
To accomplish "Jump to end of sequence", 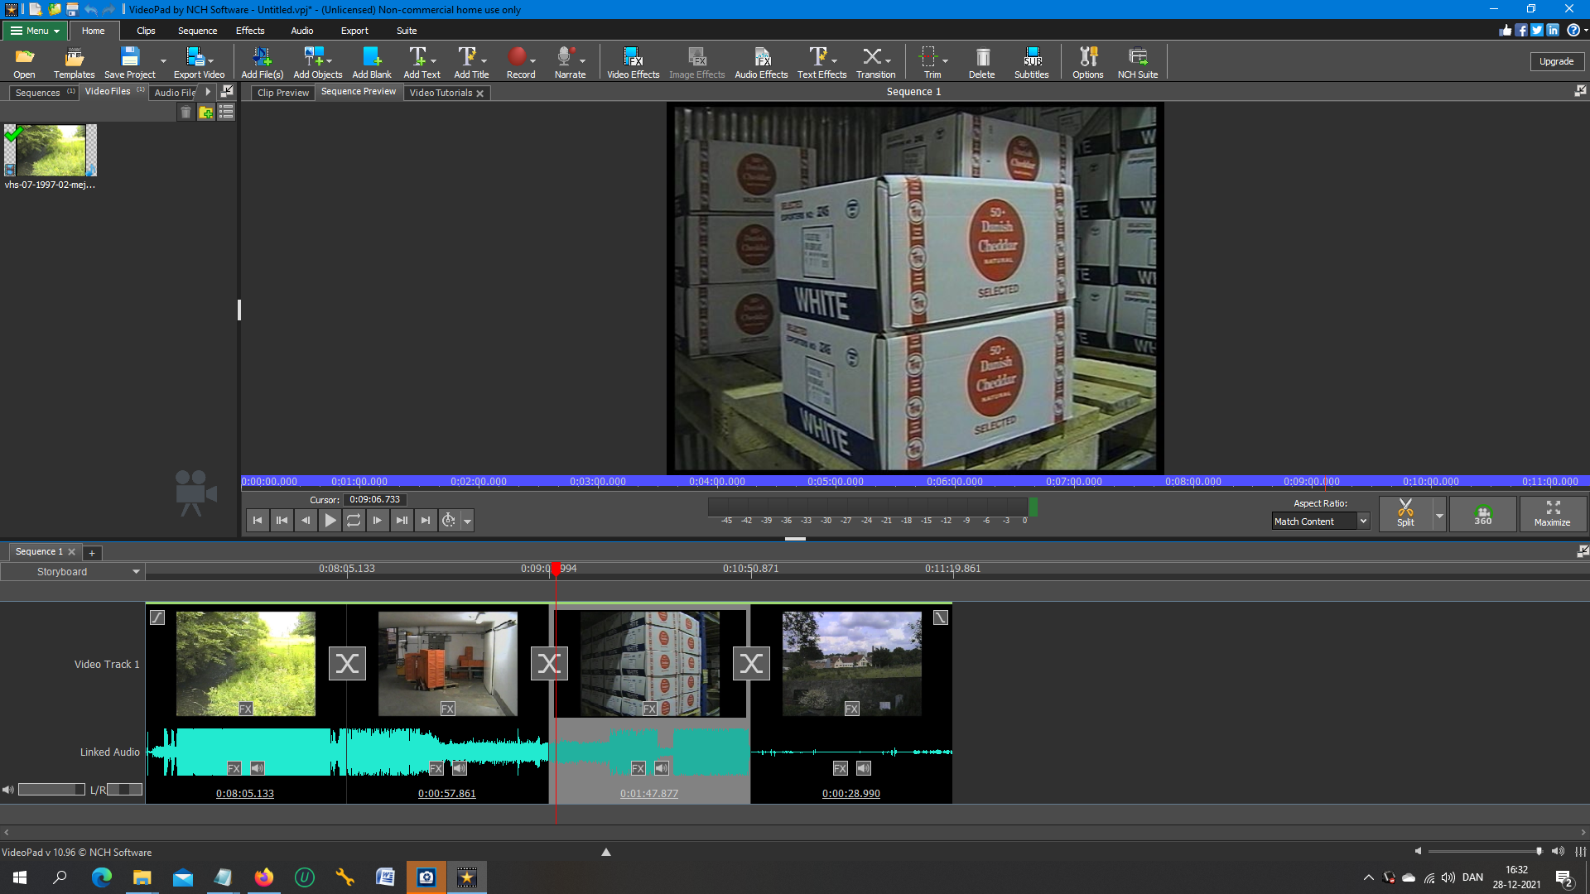I will 426,520.
